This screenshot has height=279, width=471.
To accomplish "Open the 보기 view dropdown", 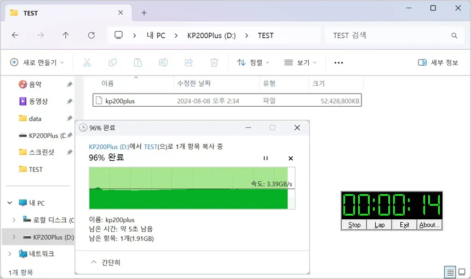I will tap(300, 62).
